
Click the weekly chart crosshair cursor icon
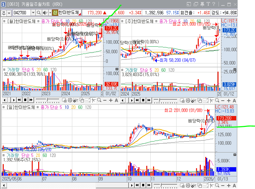pyautogui.click(x=211, y=101)
